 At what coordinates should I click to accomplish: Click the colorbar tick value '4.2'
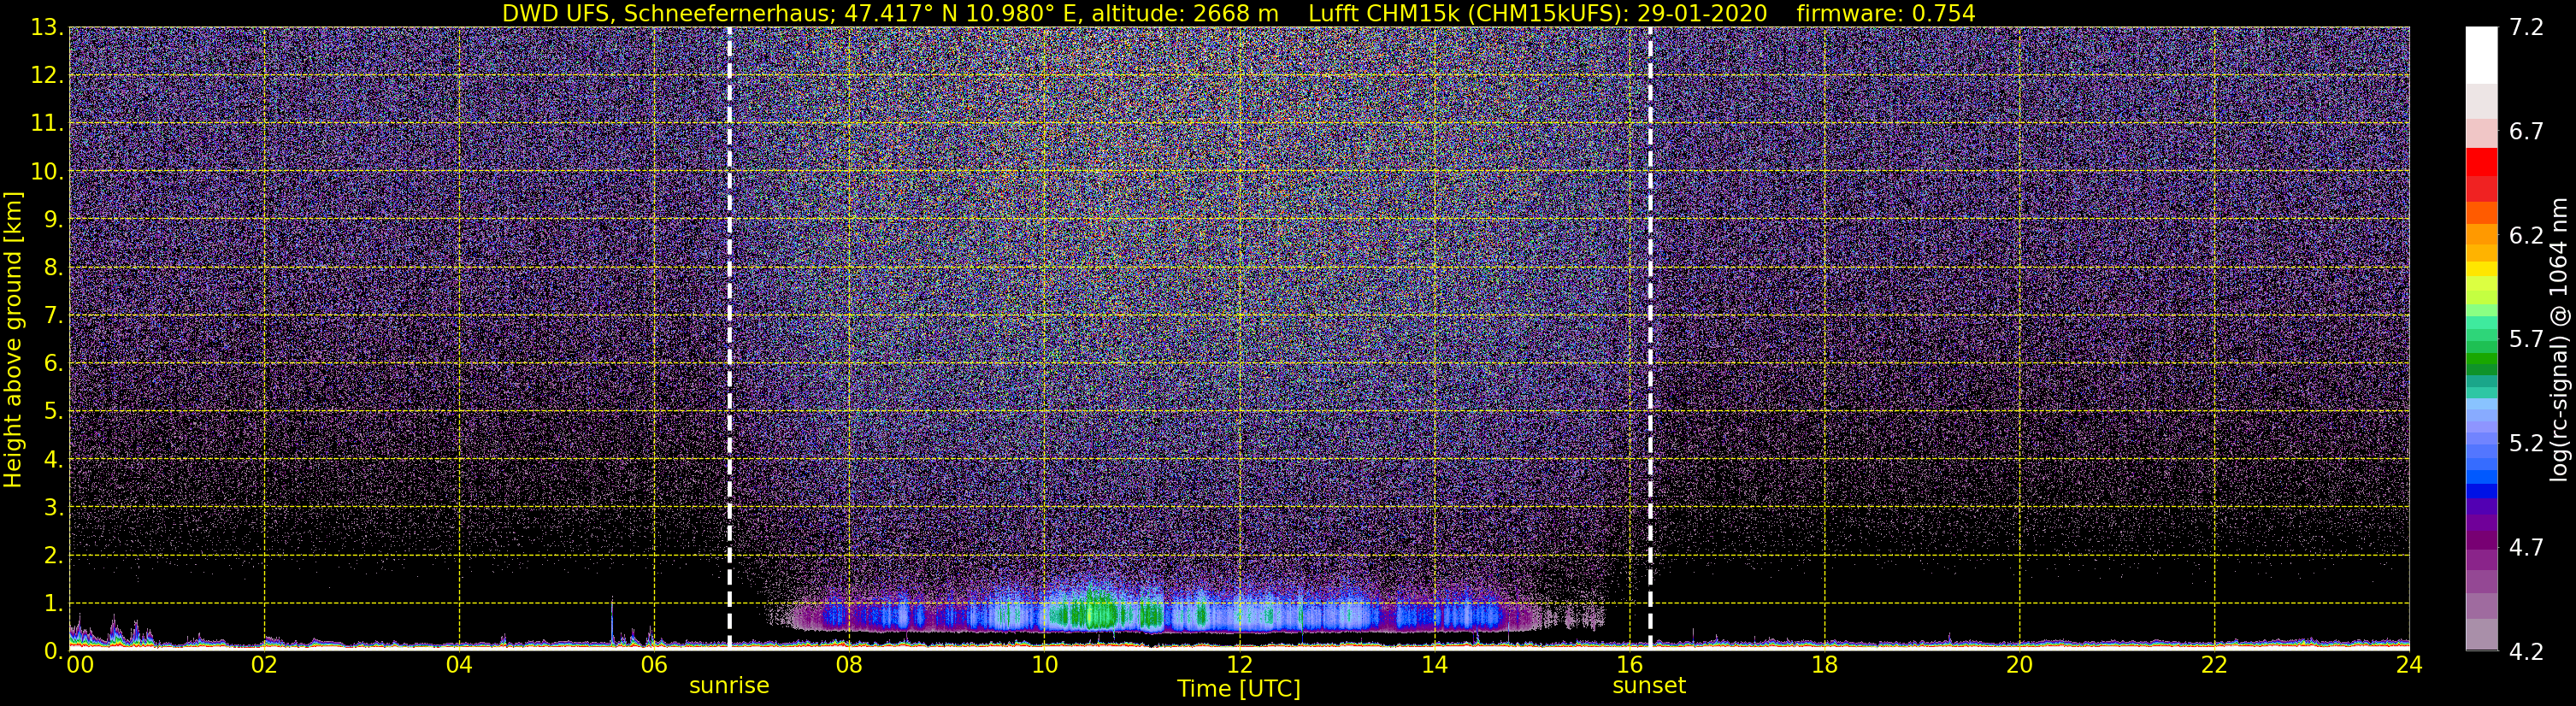(x=2526, y=652)
